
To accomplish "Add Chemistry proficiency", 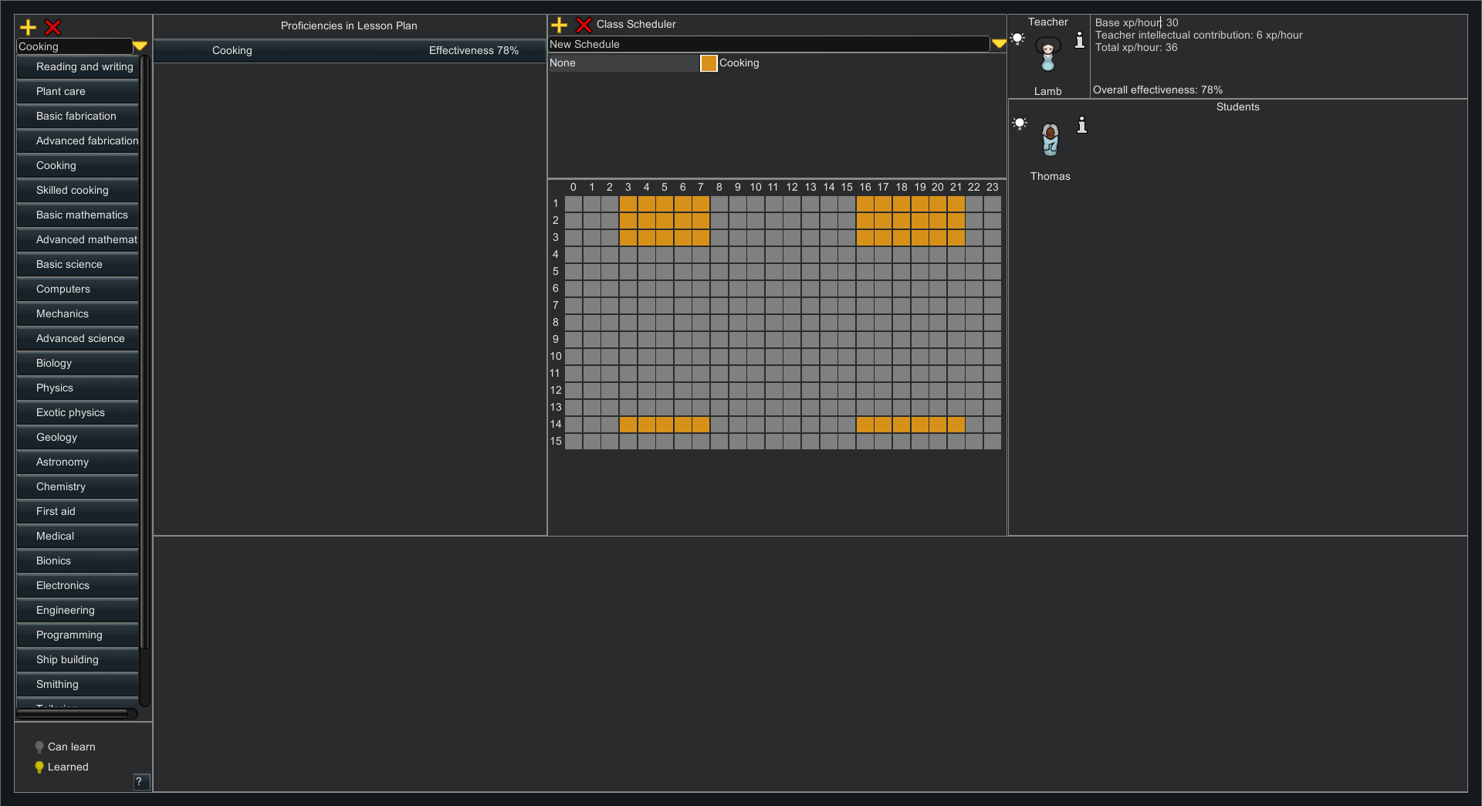I will click(78, 487).
